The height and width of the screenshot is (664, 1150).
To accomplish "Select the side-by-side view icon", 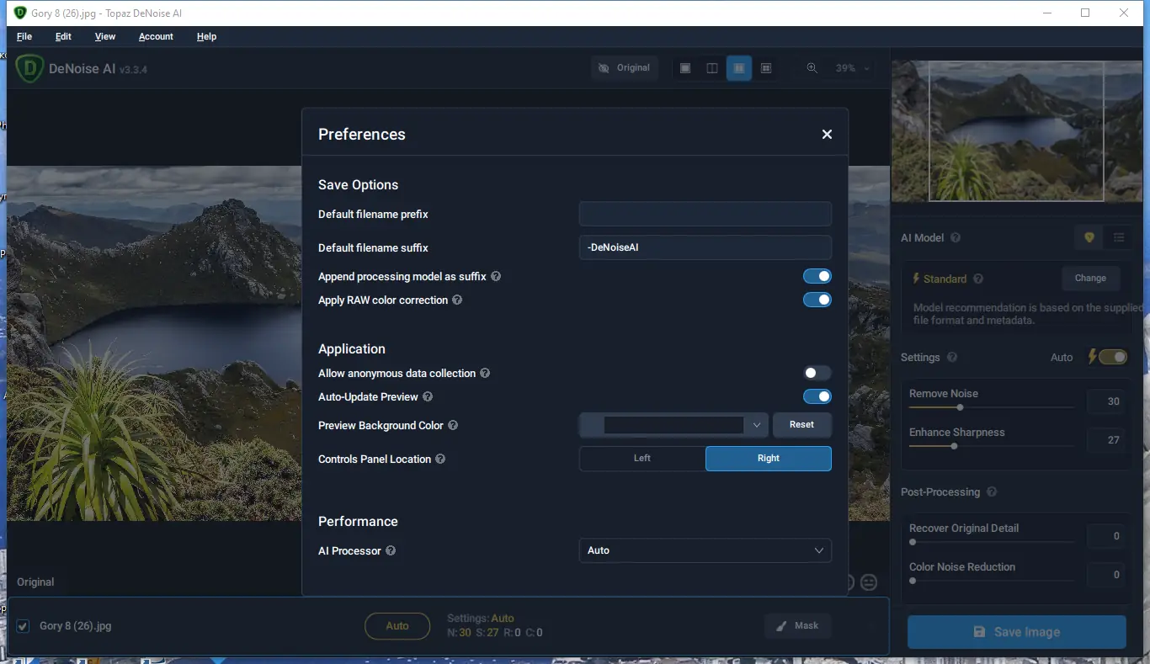I will 739,68.
